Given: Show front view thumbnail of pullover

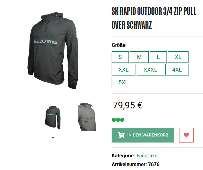Looking at the screenshot, I should point(53,117).
